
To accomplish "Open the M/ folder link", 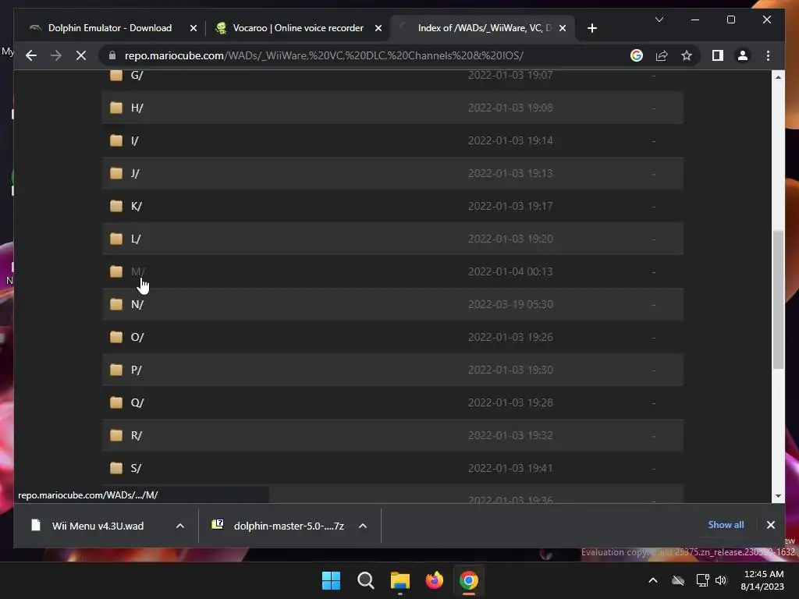I will pyautogui.click(x=138, y=271).
